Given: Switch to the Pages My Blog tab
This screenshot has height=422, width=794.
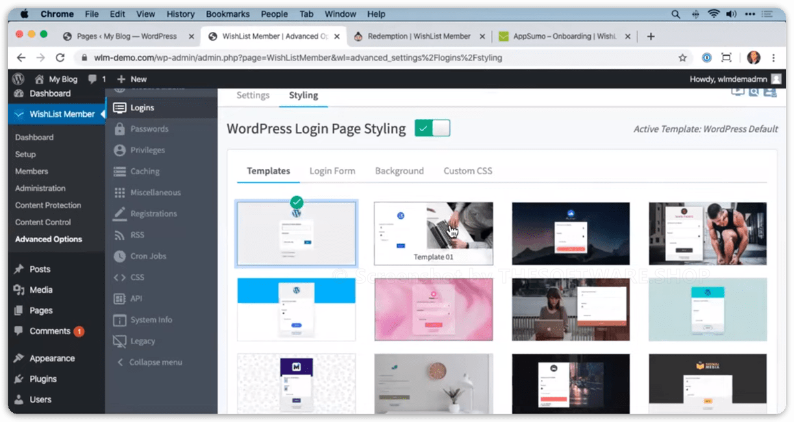Looking at the screenshot, I should pyautogui.click(x=127, y=36).
